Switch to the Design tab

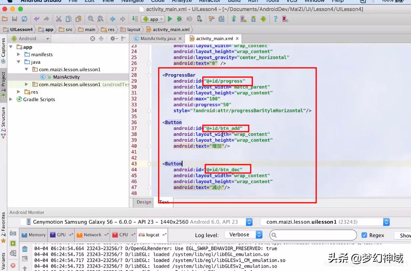pos(144,202)
